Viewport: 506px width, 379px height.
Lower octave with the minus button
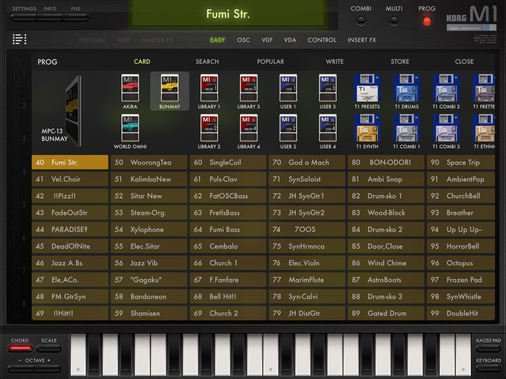coord(21,369)
